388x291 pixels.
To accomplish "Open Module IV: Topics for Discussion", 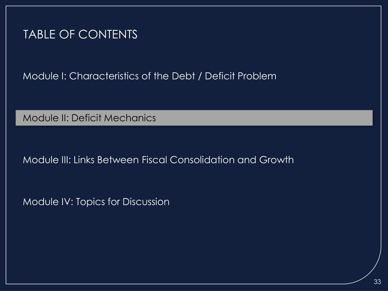I will [x=96, y=202].
